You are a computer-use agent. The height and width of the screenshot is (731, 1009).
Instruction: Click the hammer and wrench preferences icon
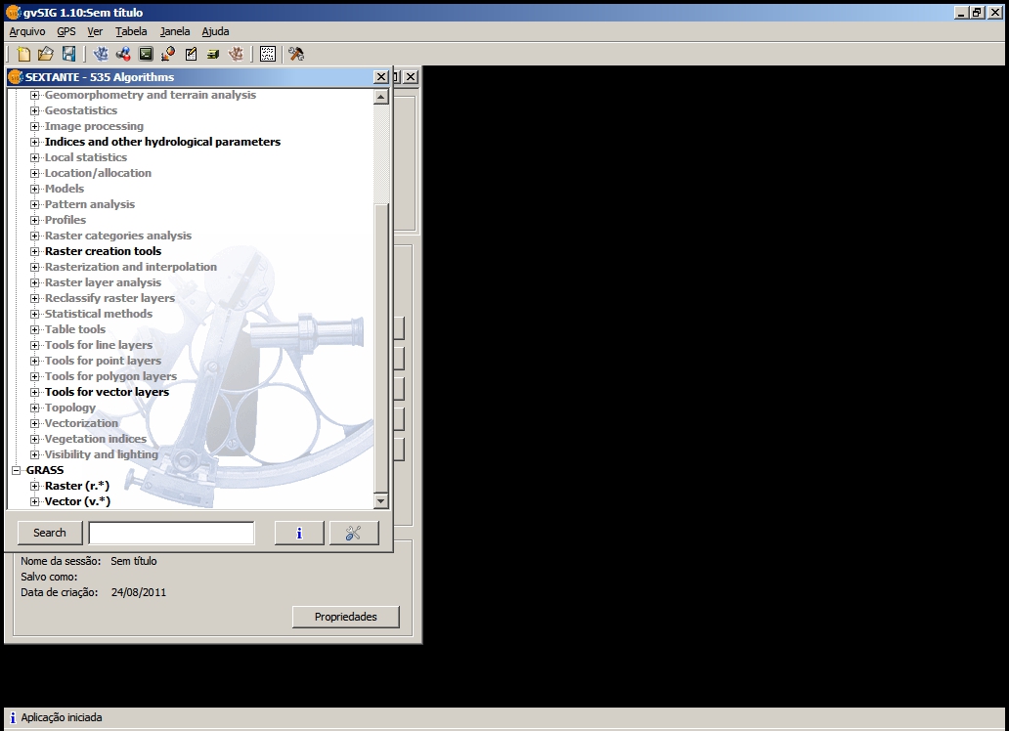(296, 54)
